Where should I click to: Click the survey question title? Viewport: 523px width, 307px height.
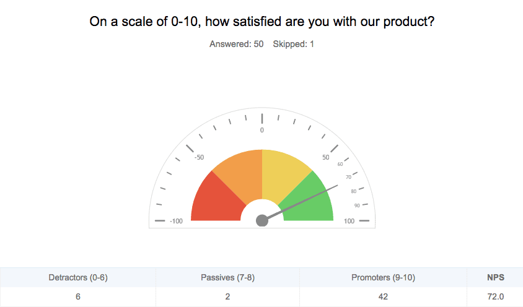click(x=262, y=22)
